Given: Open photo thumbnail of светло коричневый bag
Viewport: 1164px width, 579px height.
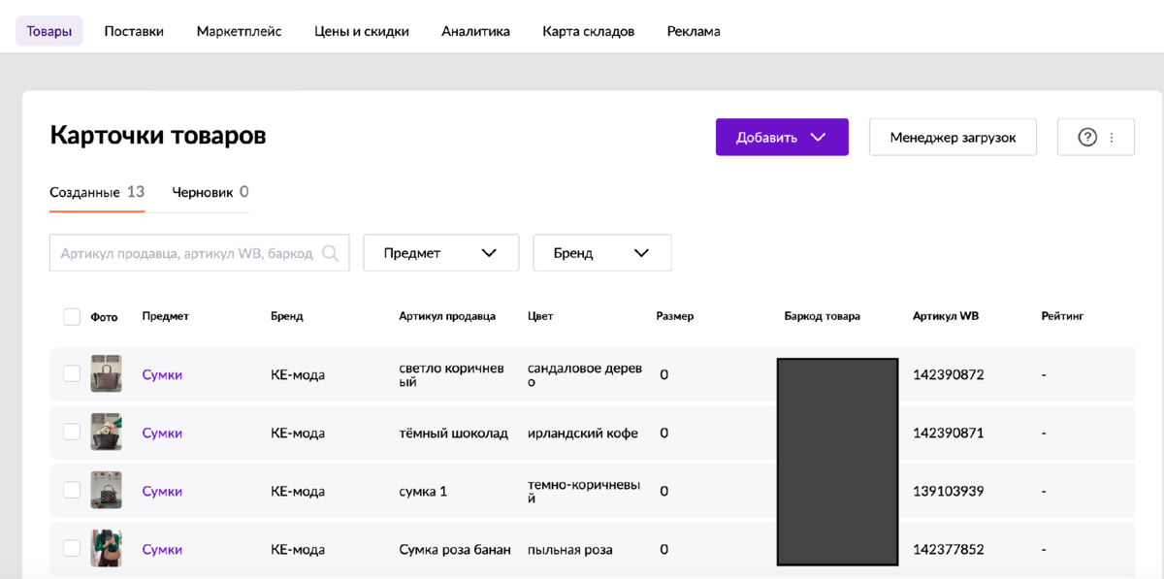Looking at the screenshot, I should [x=106, y=374].
